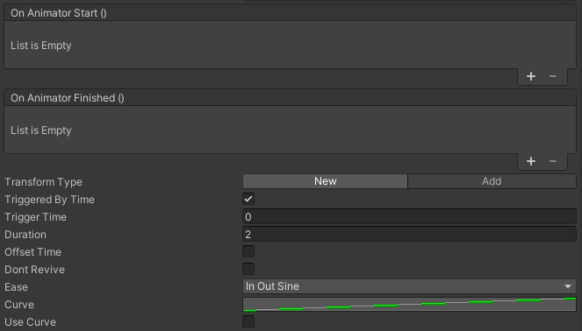Click the Offset Time label
This screenshot has width=582, height=331.
(32, 252)
